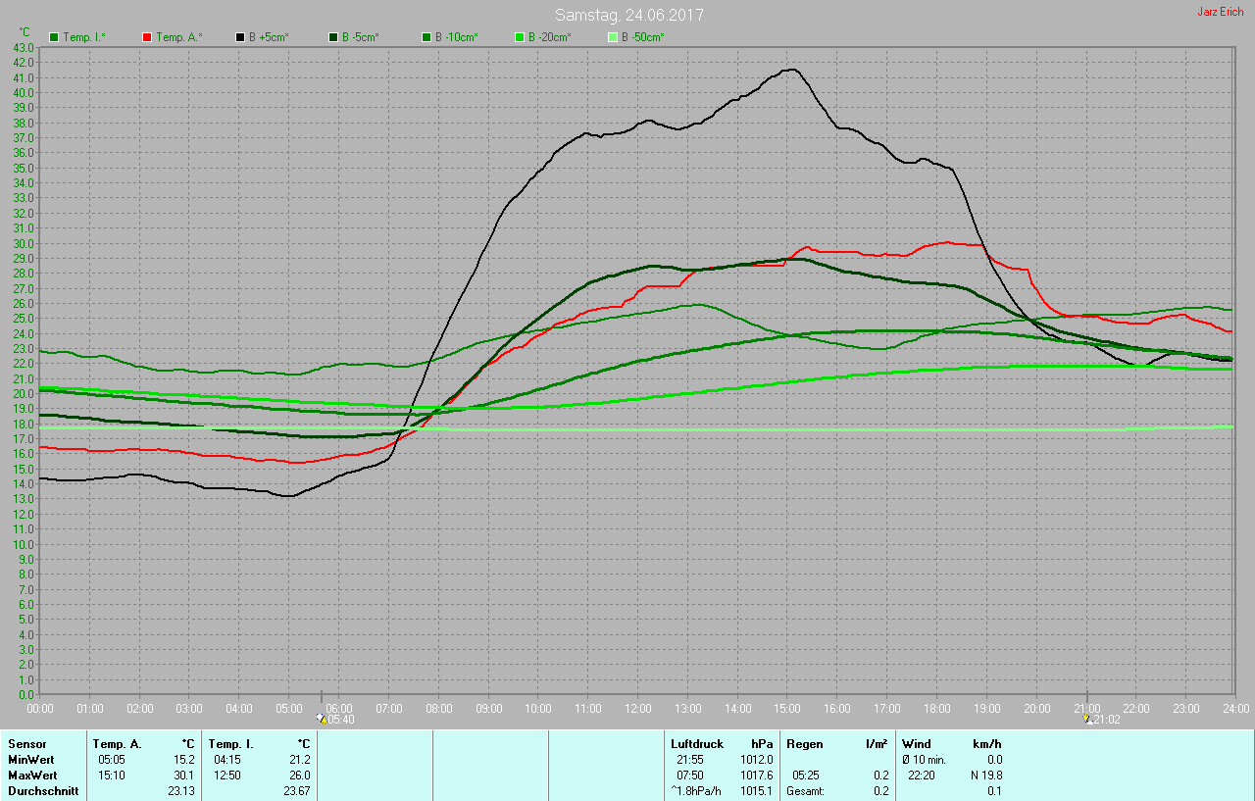This screenshot has width=1255, height=801.
Task: Click the pressure maximum value "1017.6"
Action: (757, 776)
